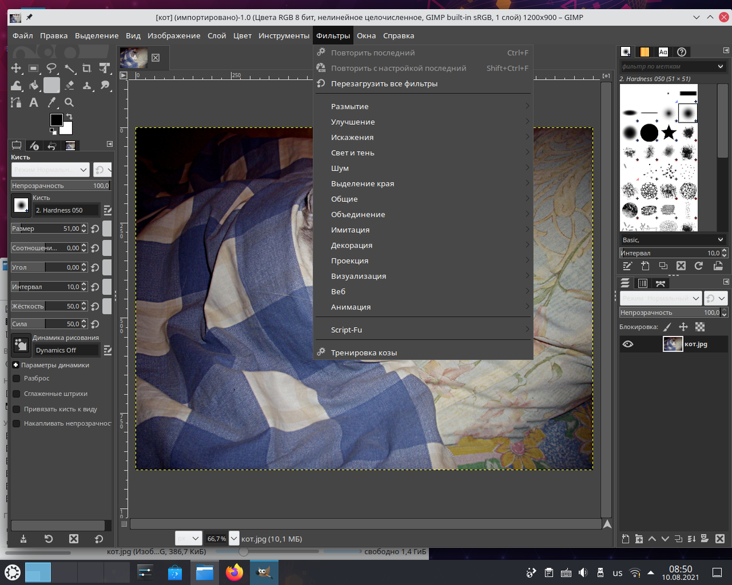Screen dimensions: 732x585
Task: Toggle lock pixels brush icon
Action: pyautogui.click(x=667, y=327)
